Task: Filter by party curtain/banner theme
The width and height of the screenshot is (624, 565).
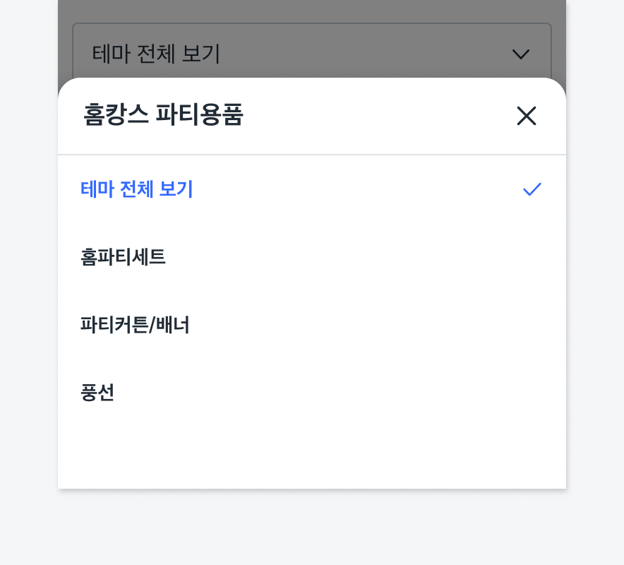Action: [135, 325]
